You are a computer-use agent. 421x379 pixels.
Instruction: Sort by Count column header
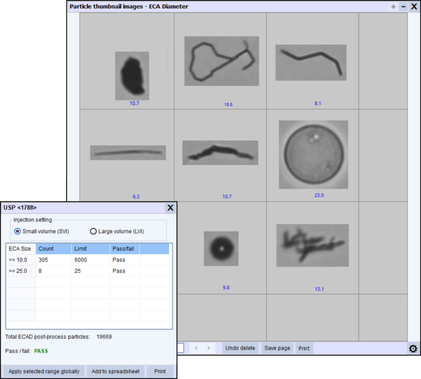point(53,249)
